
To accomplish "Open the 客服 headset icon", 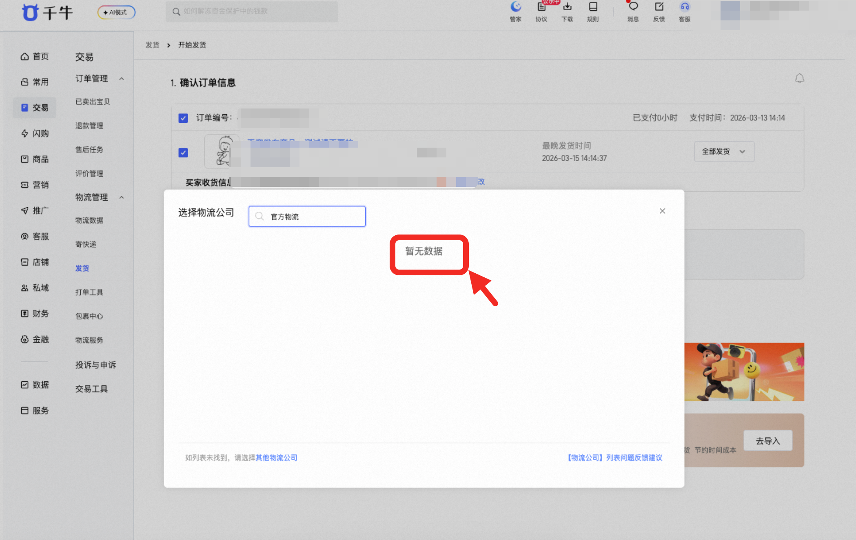I will click(685, 12).
